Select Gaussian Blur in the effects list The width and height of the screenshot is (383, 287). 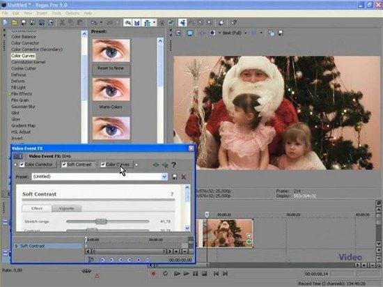point(23,107)
